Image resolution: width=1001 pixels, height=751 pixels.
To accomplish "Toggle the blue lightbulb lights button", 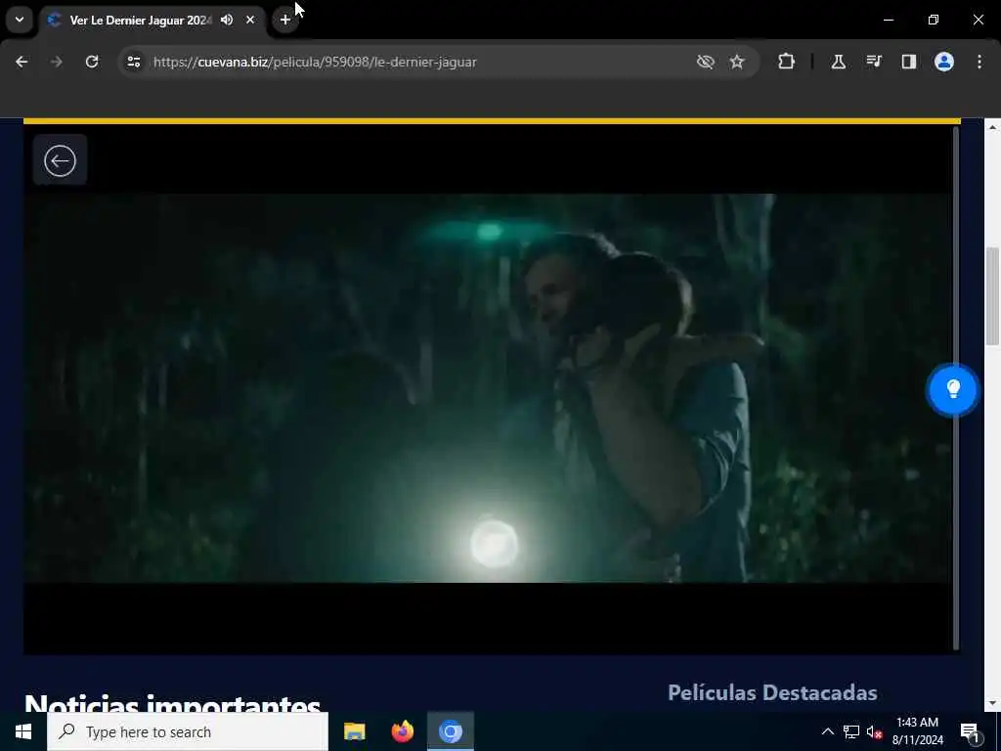I will pyautogui.click(x=952, y=389).
